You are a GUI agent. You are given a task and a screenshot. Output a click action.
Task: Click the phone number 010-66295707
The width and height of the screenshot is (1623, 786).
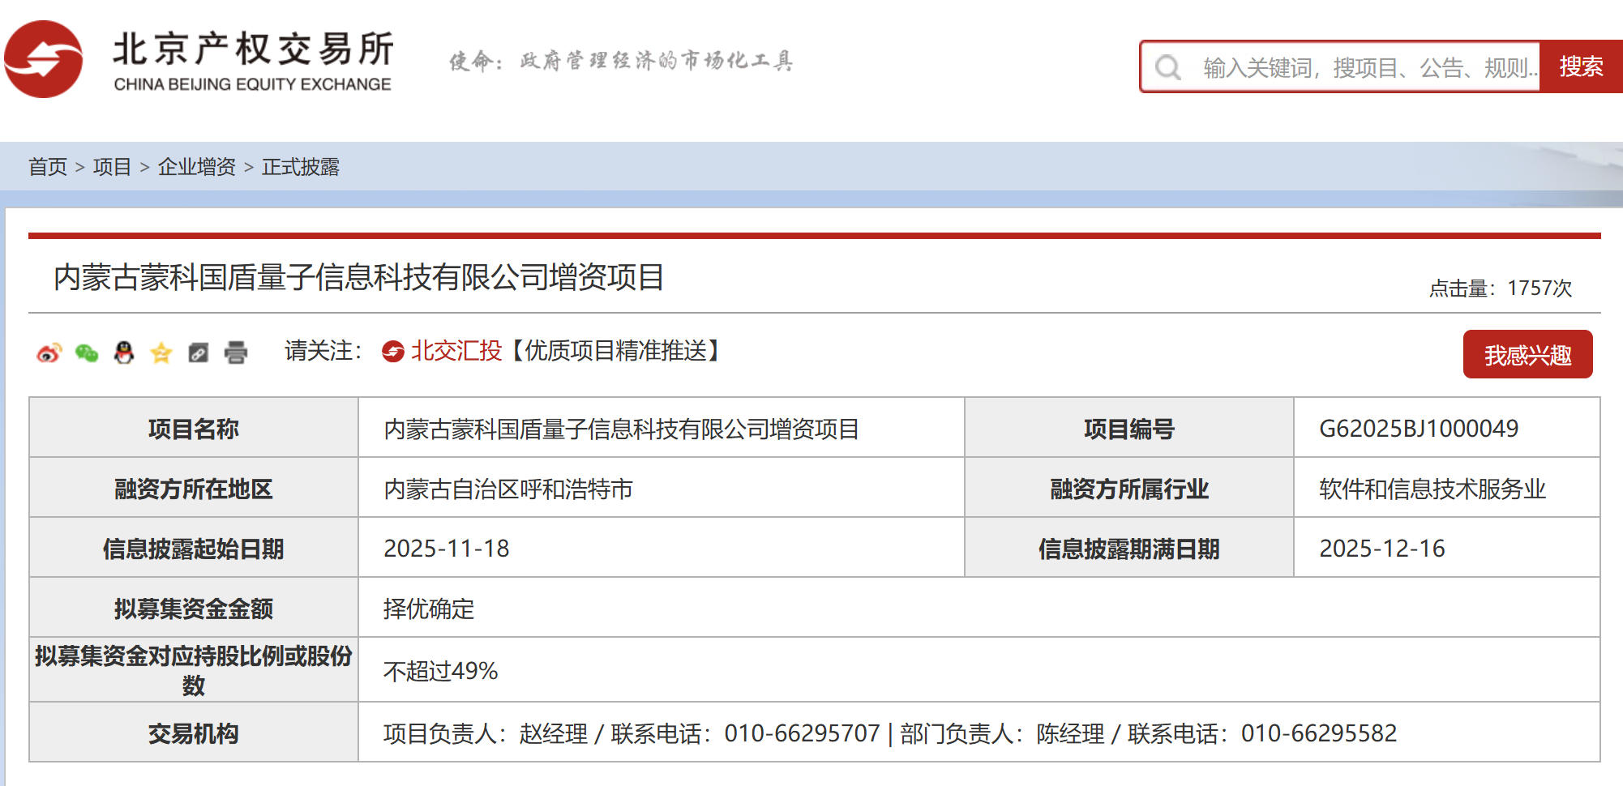click(x=802, y=733)
